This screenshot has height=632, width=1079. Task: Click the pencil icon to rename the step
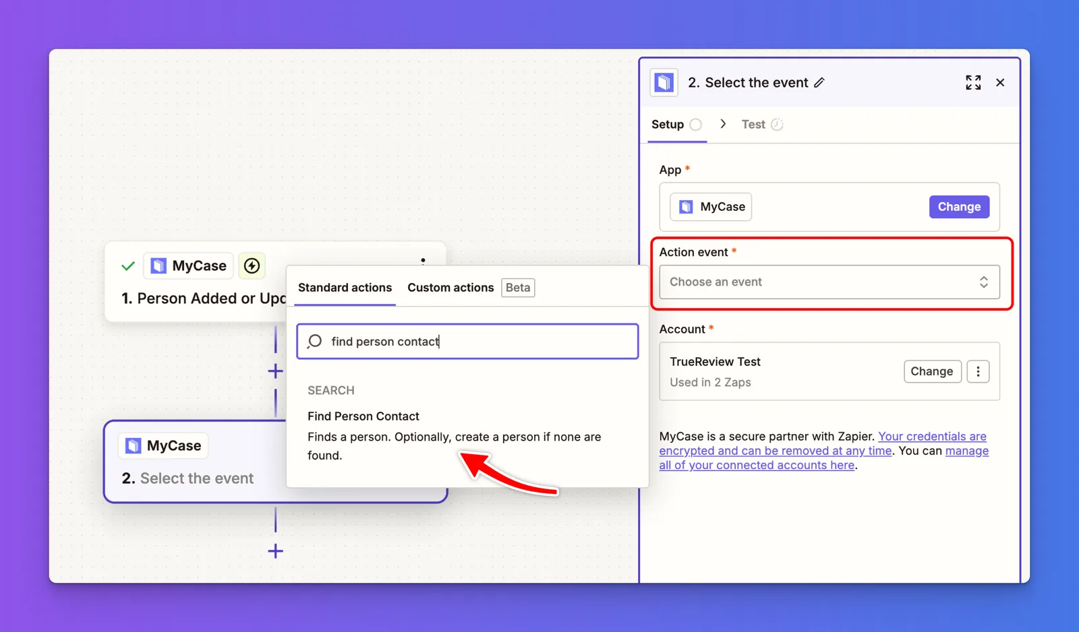(819, 83)
